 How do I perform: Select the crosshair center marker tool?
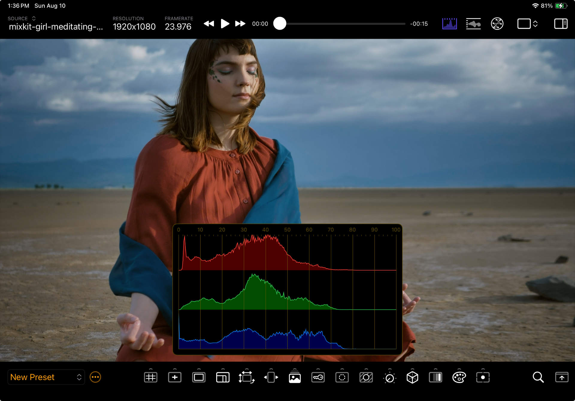click(175, 377)
